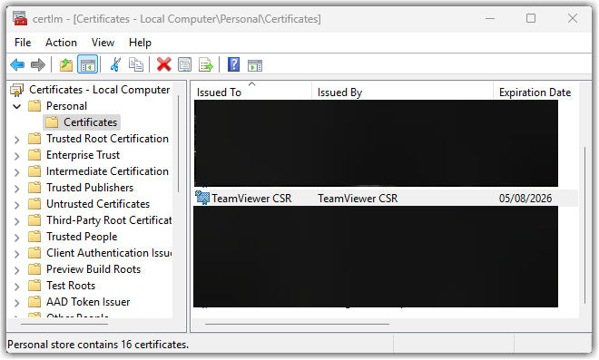Expand AAD Token Issuer node
The height and width of the screenshot is (360, 599).
(17, 303)
